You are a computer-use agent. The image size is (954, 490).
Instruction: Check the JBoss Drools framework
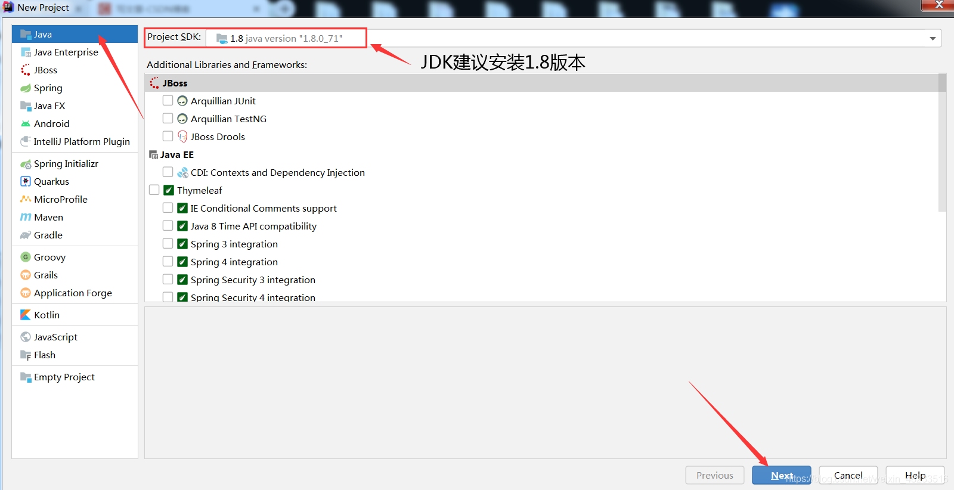tap(168, 137)
